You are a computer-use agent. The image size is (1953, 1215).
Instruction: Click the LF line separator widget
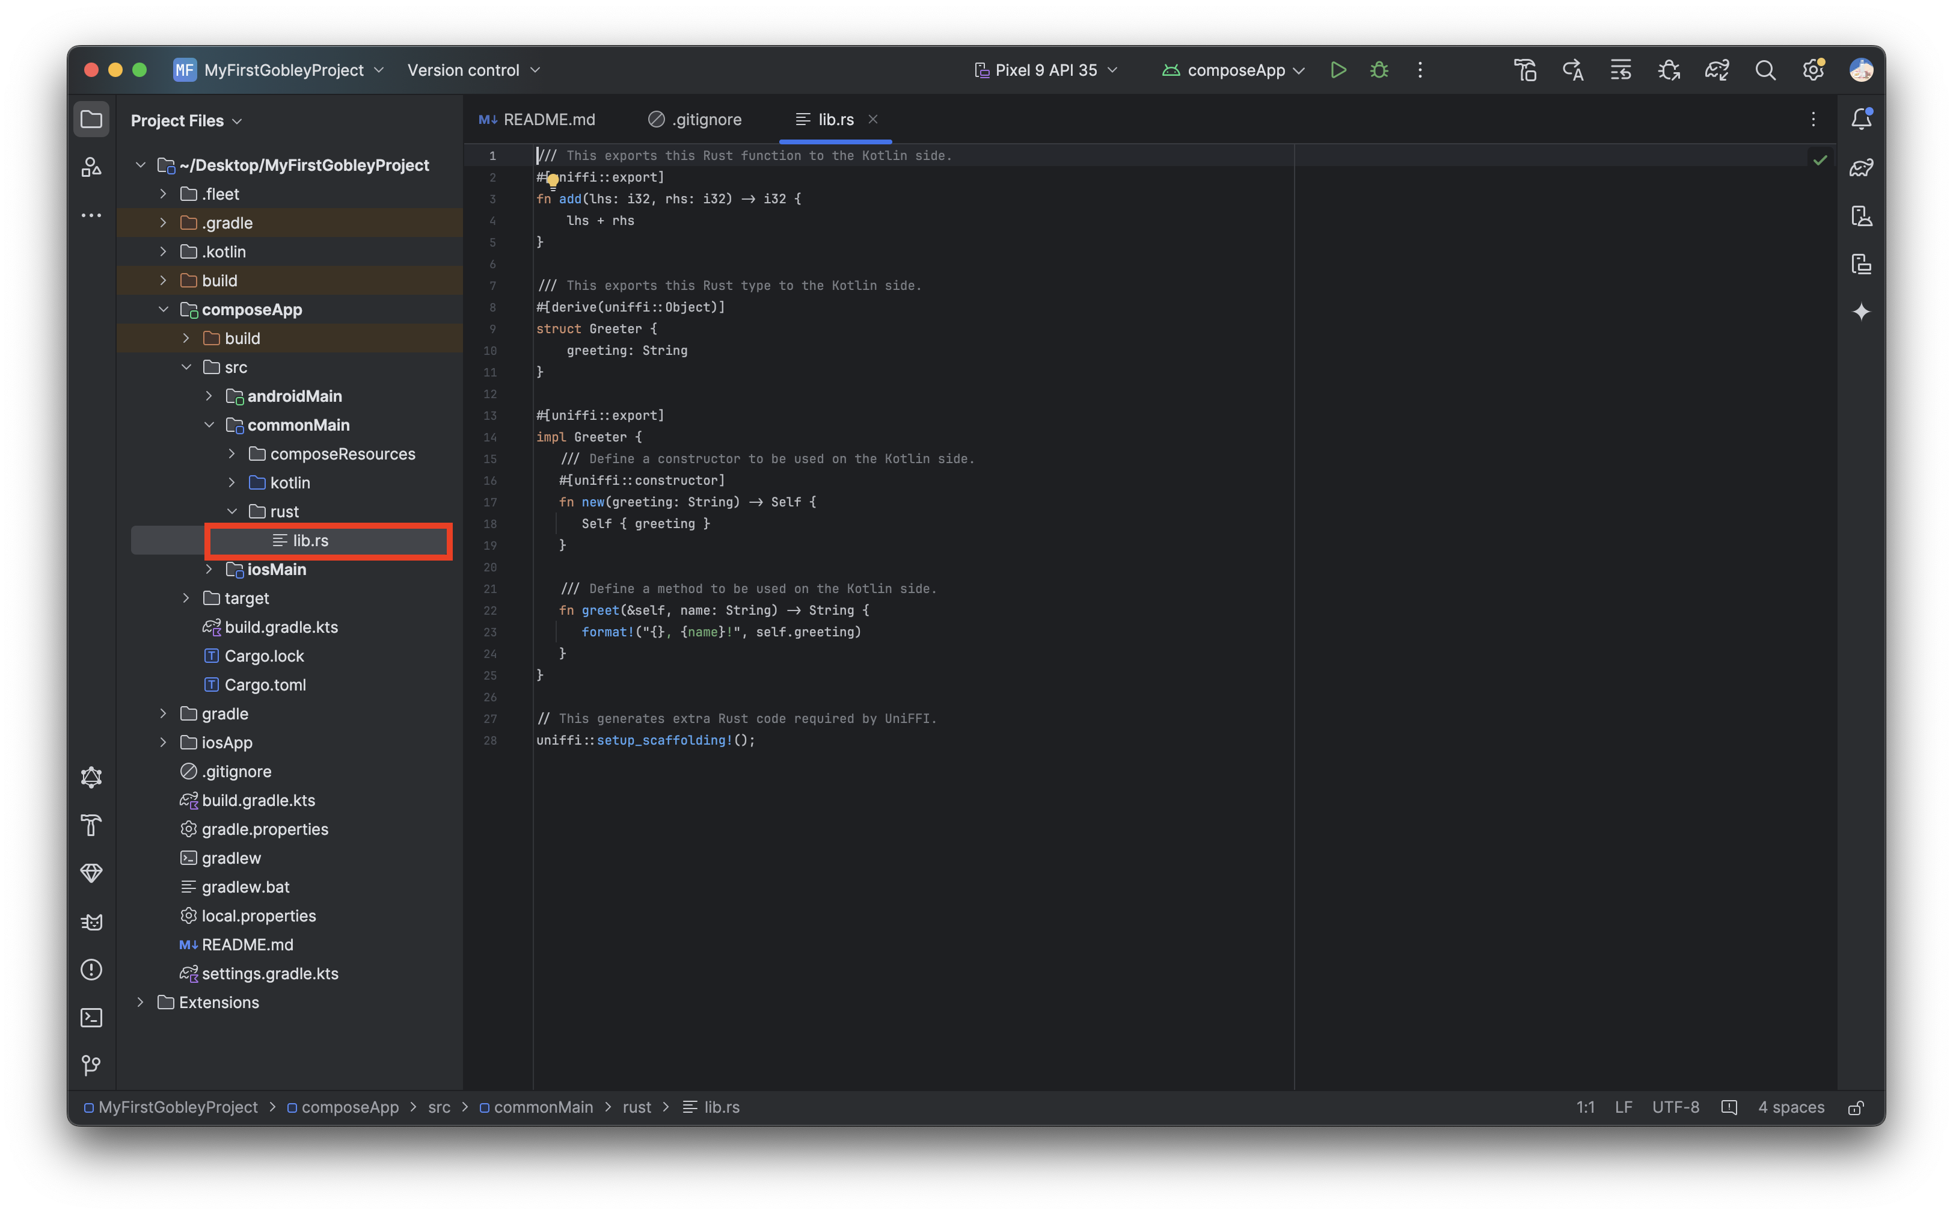[1623, 1107]
